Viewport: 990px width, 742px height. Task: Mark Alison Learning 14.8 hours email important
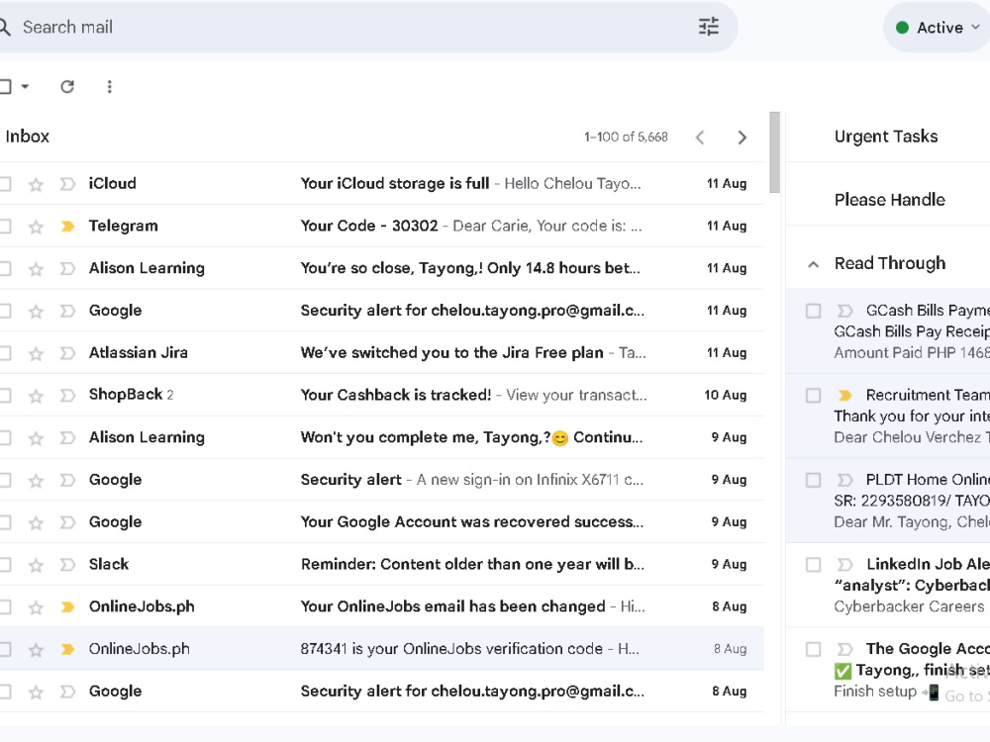67,269
